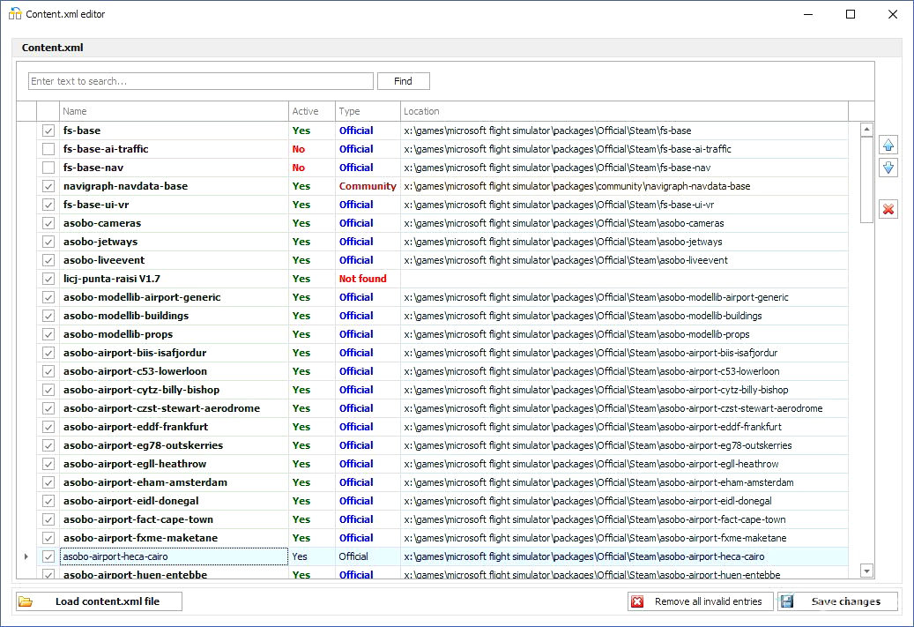Click the Yes active cell for asobo-cameras
The image size is (914, 627).
(312, 223)
